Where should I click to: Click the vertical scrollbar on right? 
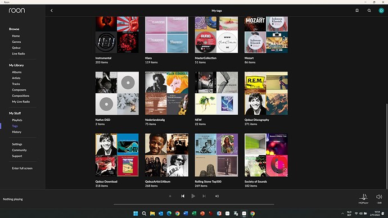tap(387, 146)
